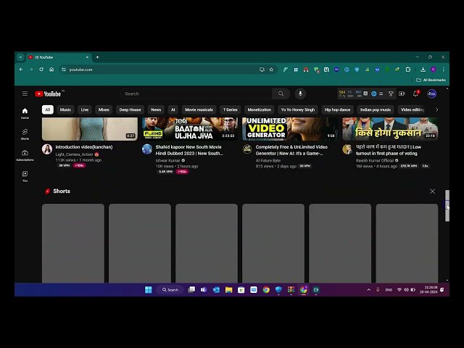Open the You section in the sidebar

tap(25, 176)
